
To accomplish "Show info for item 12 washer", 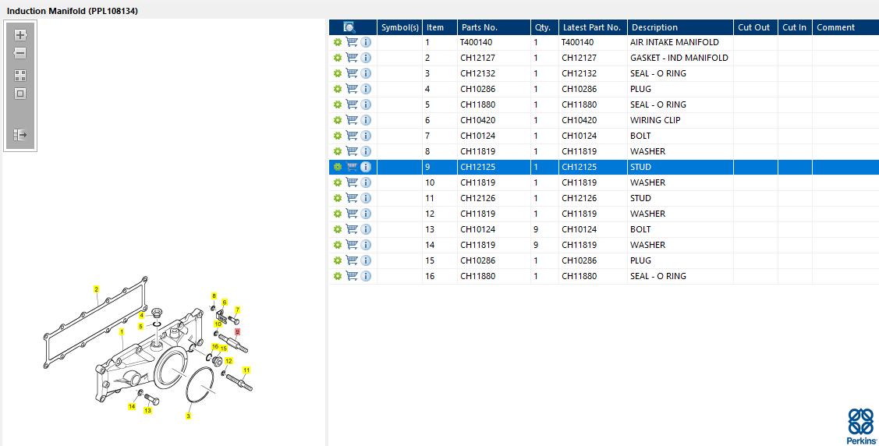I will (366, 214).
